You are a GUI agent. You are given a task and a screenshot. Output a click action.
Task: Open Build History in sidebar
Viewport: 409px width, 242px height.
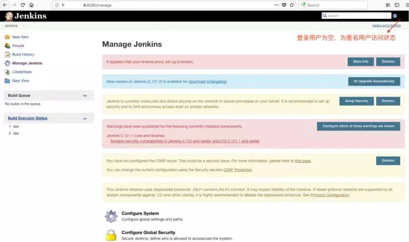[x=23, y=55]
